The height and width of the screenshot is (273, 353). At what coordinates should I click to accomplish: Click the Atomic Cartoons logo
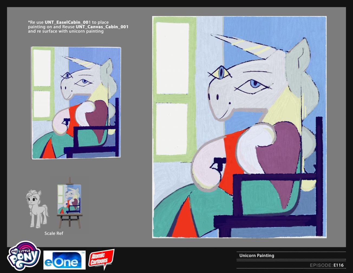click(101, 259)
